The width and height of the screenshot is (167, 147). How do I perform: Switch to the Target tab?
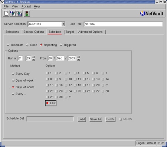tap(70, 32)
